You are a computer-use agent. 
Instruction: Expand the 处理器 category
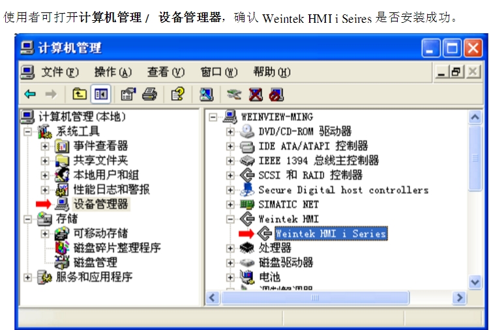(x=230, y=248)
